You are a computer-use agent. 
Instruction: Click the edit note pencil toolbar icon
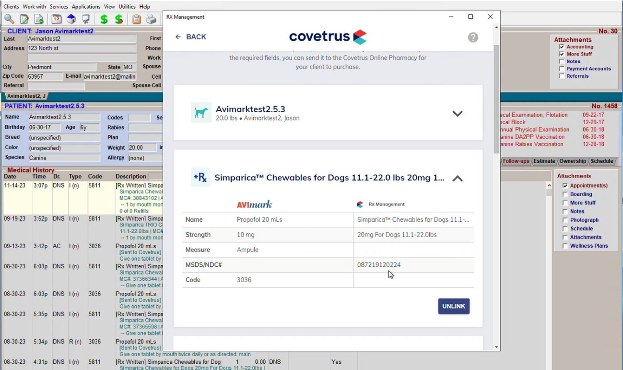24,19
